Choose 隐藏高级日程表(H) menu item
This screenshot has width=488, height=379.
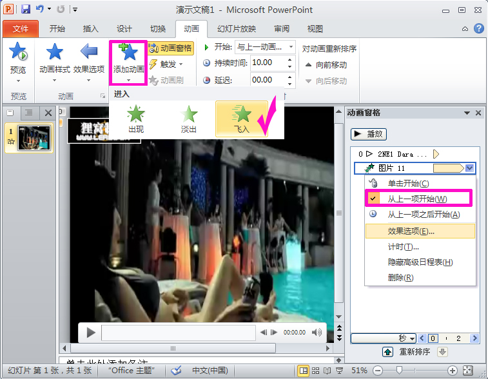(x=420, y=262)
